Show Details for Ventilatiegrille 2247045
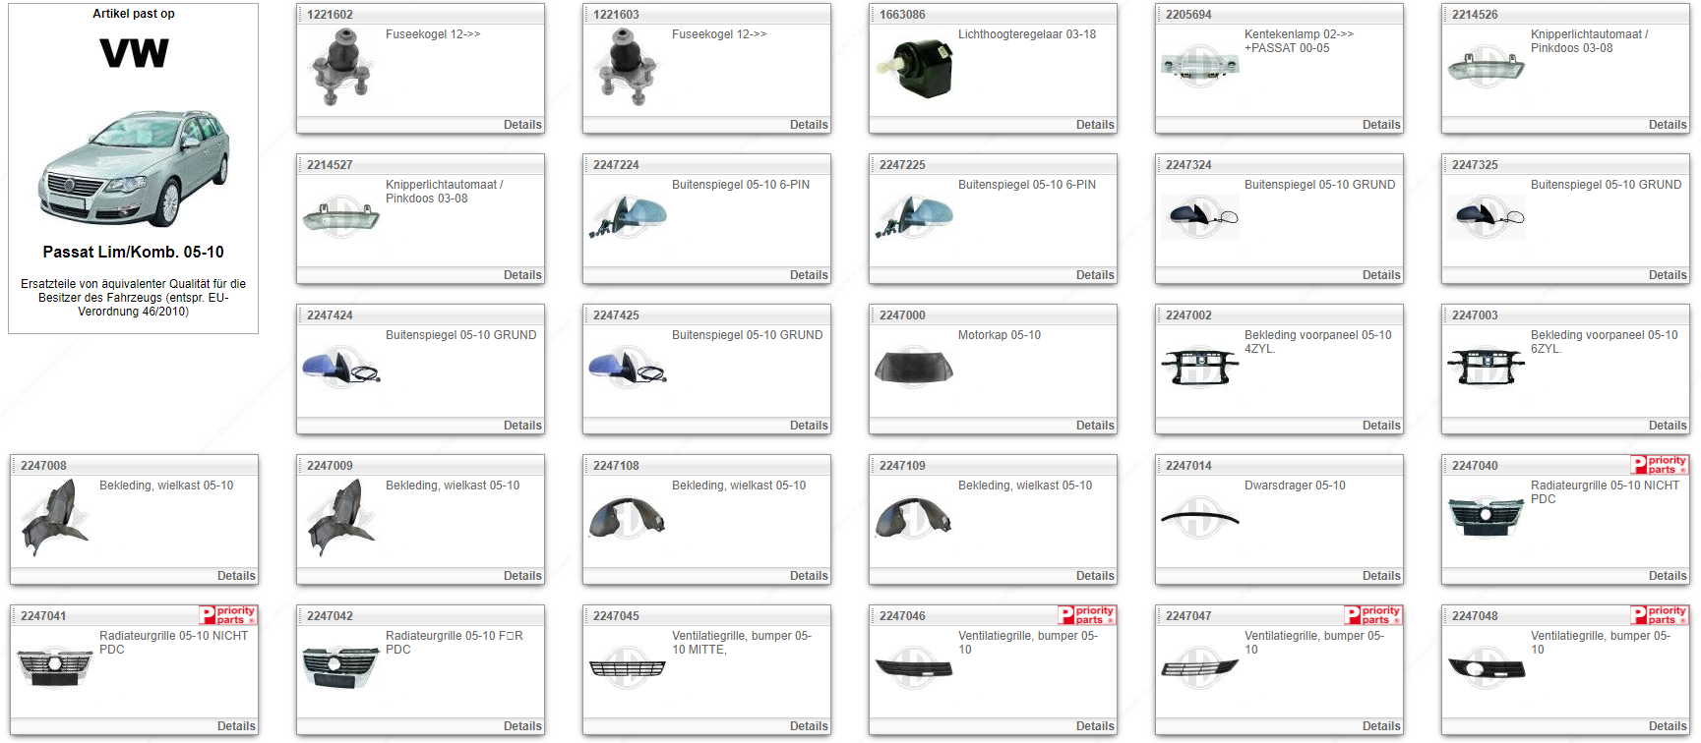 click(808, 726)
